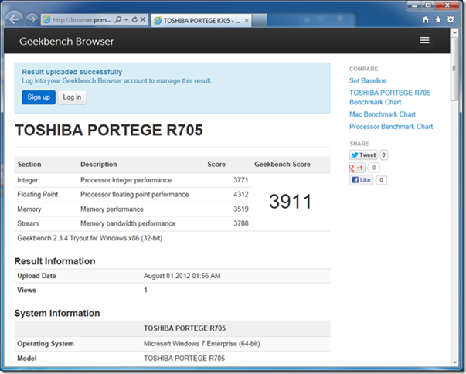Select the Floating Point score 4312
The image size is (466, 374).
(x=240, y=194)
